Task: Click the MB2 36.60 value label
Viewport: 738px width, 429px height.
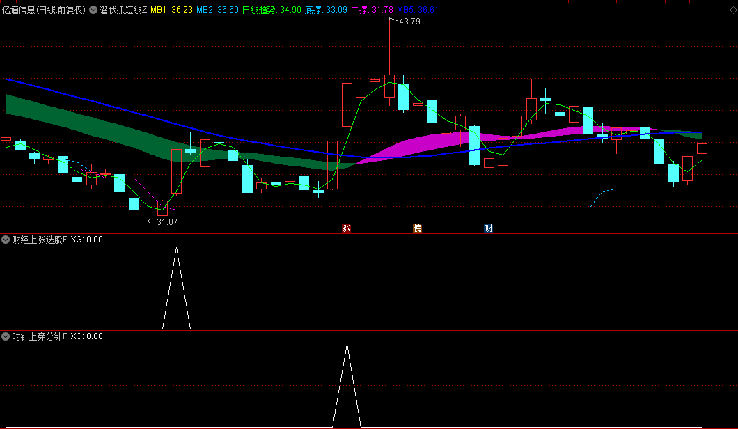Action: [217, 10]
